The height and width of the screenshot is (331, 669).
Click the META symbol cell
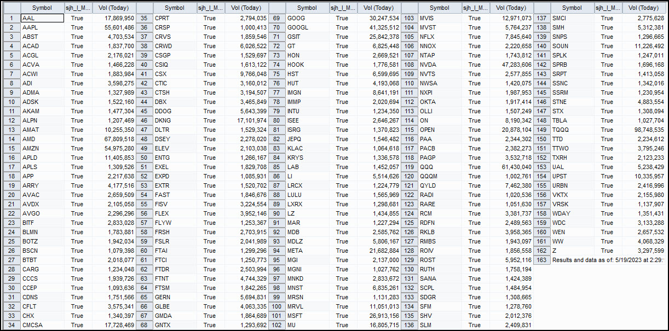coord(307,251)
